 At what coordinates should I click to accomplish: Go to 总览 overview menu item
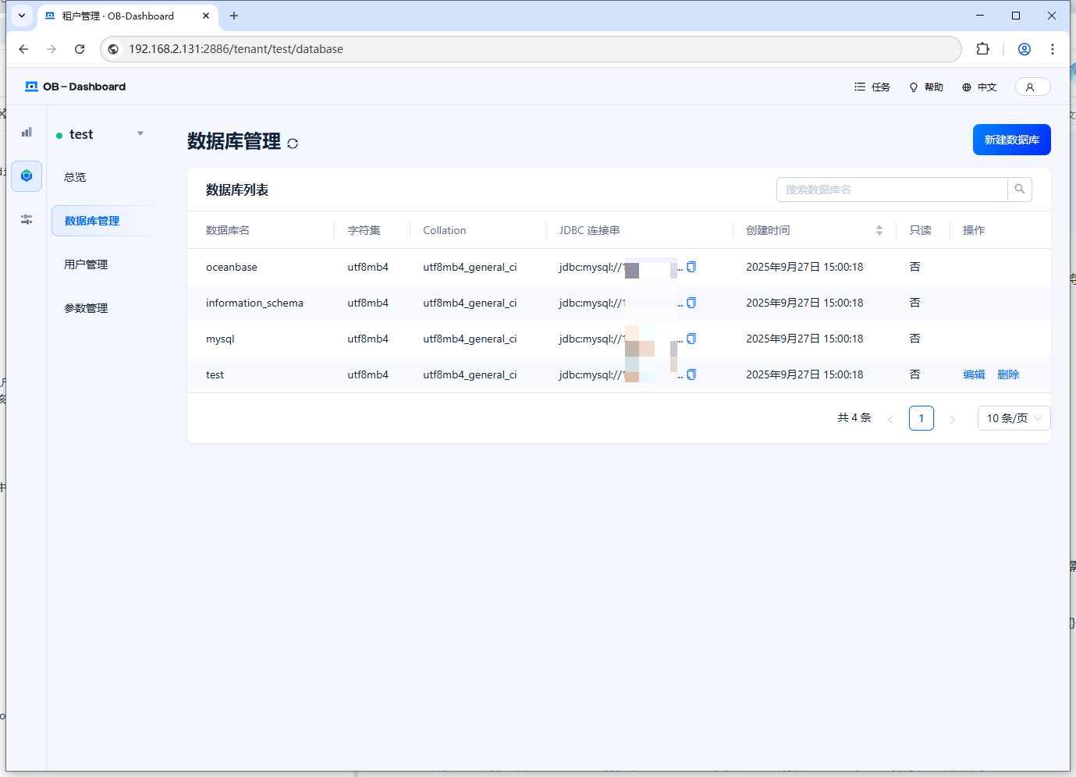pyautogui.click(x=75, y=177)
